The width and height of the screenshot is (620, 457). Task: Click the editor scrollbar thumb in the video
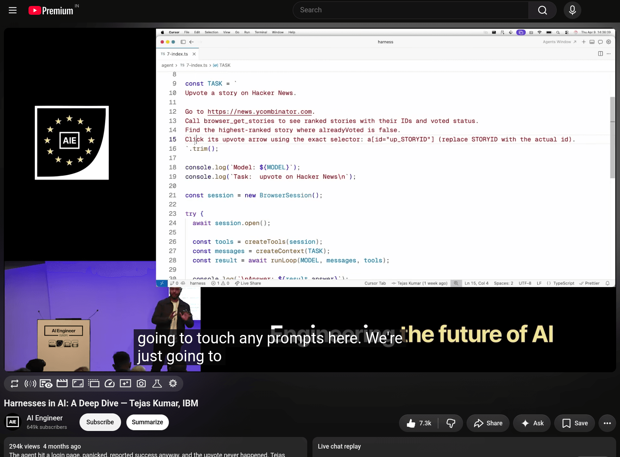pos(613,138)
